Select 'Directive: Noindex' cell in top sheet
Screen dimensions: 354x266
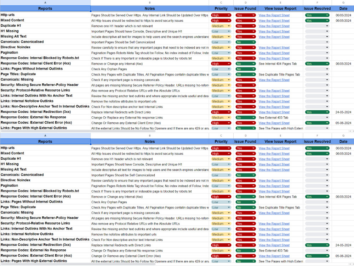(x=45, y=47)
